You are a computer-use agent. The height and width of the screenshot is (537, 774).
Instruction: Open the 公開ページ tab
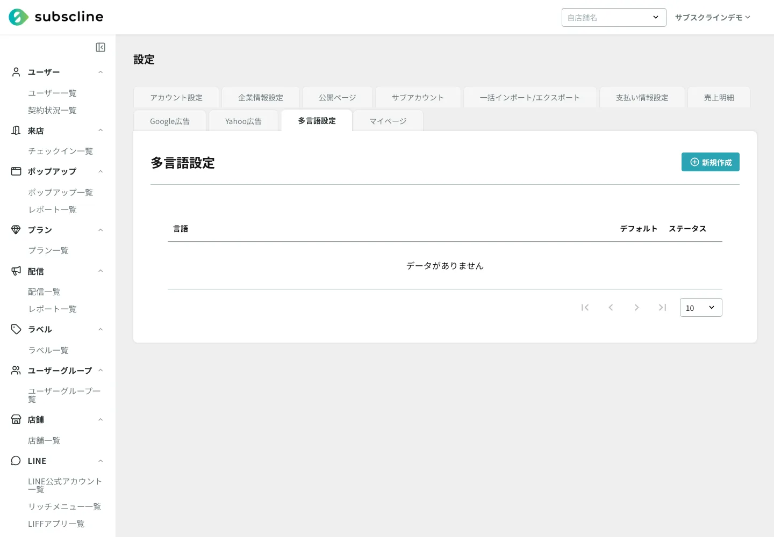pos(338,97)
